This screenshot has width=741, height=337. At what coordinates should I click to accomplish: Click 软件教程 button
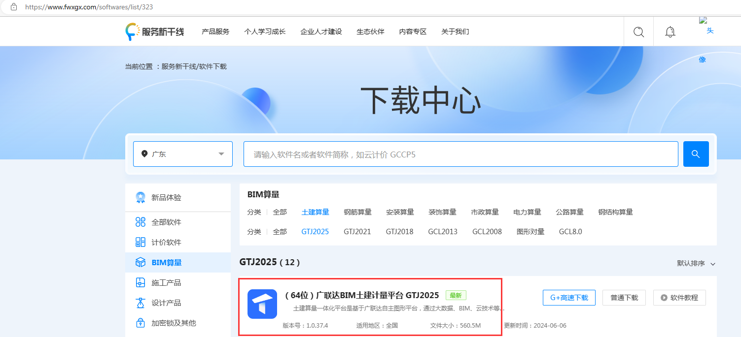tap(679, 298)
